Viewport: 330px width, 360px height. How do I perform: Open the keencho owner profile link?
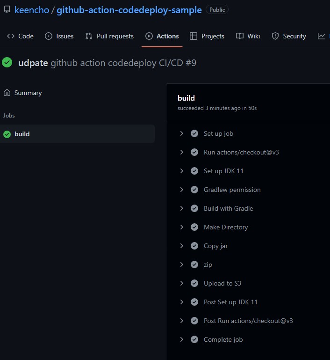point(32,10)
